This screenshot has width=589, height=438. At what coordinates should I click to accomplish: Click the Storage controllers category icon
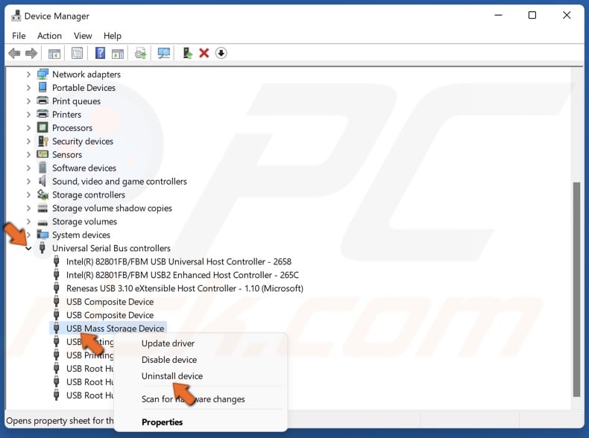click(42, 194)
